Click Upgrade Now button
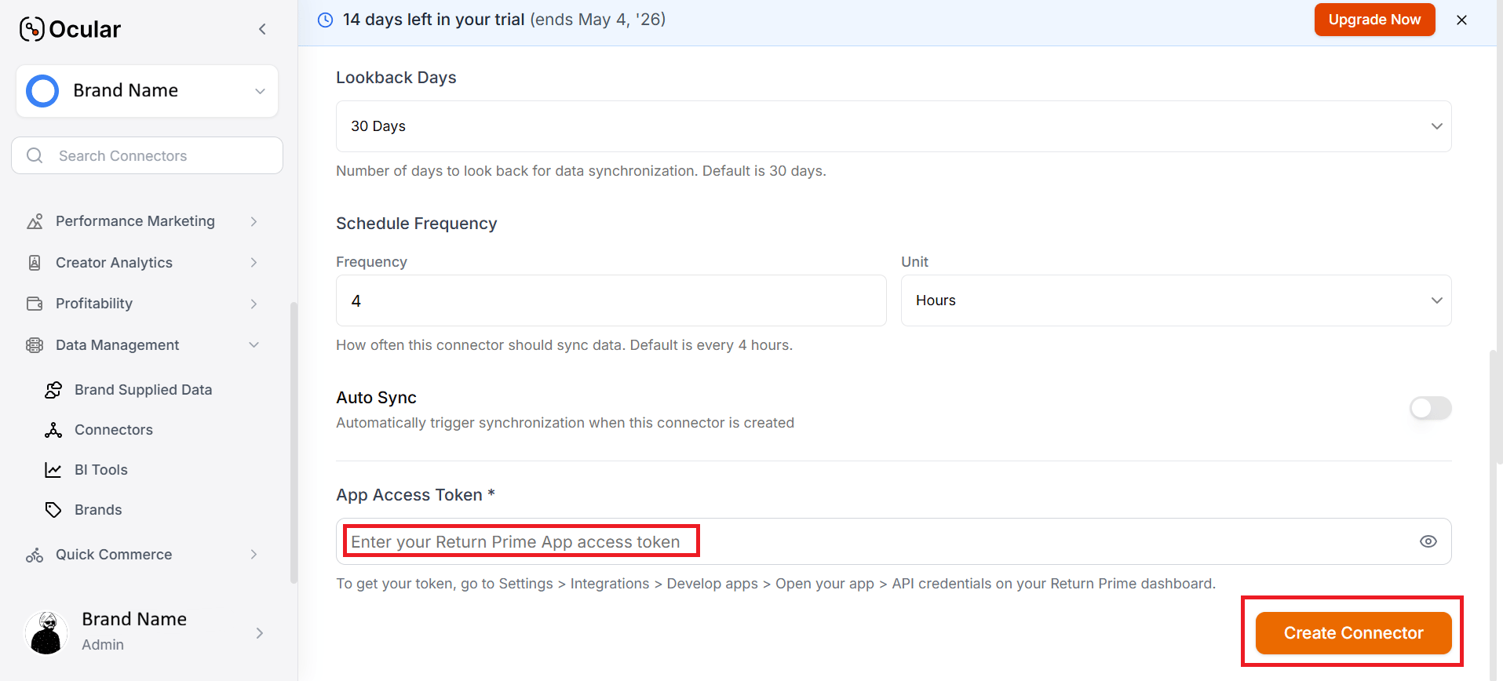 pos(1374,20)
